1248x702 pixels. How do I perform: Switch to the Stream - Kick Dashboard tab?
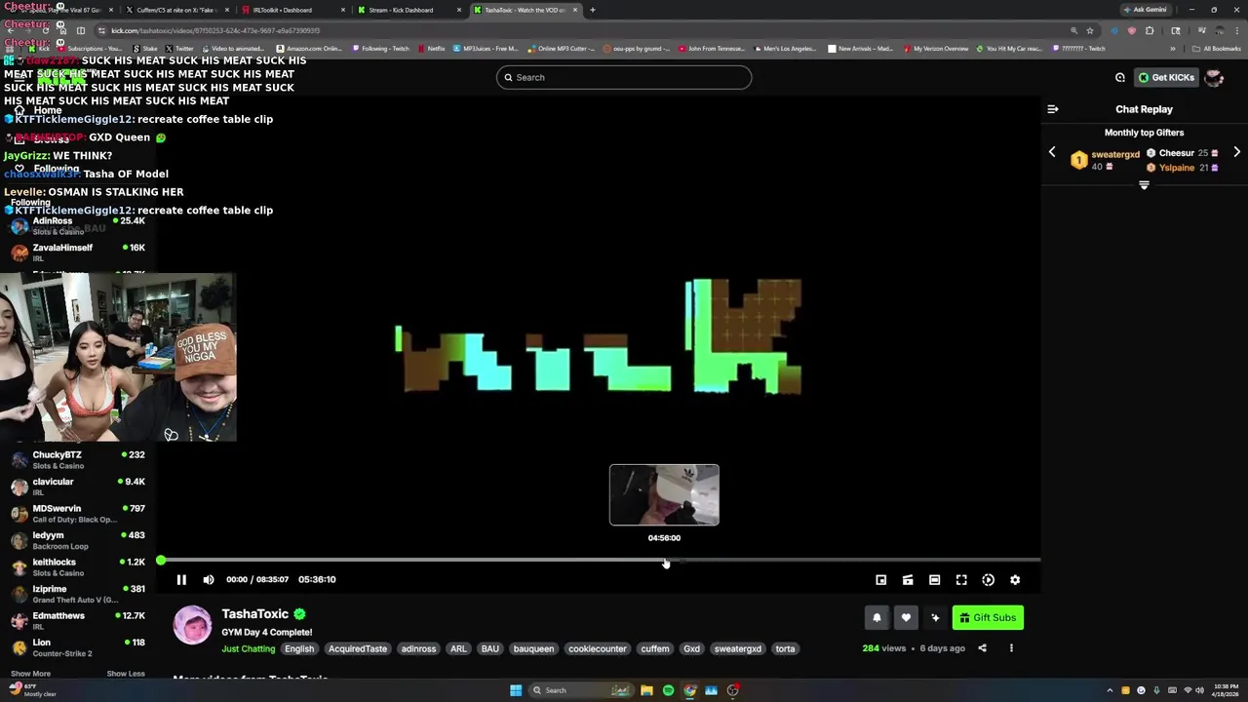tap(409, 10)
